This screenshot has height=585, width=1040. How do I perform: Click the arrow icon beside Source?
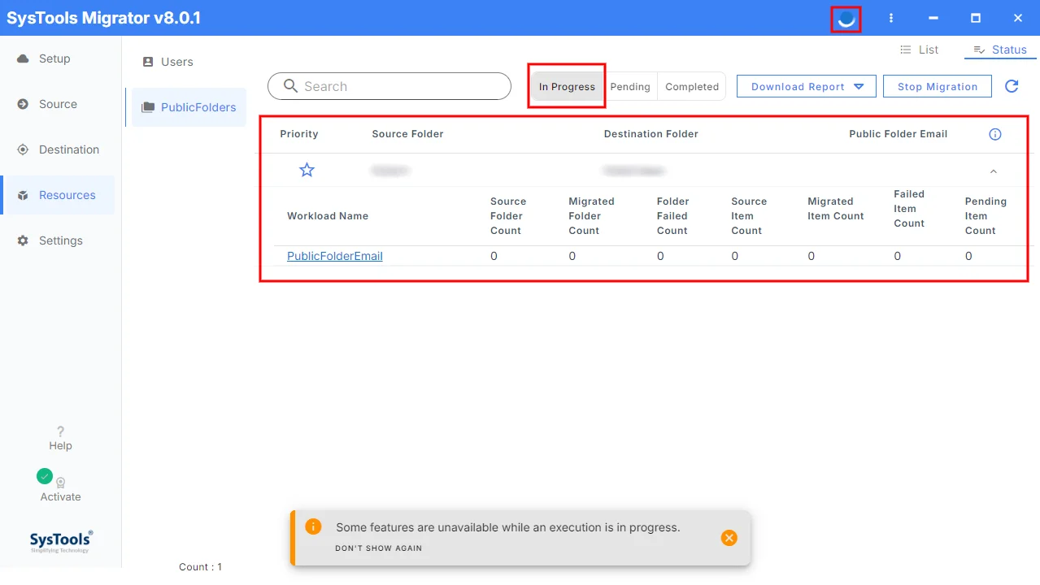pos(23,104)
